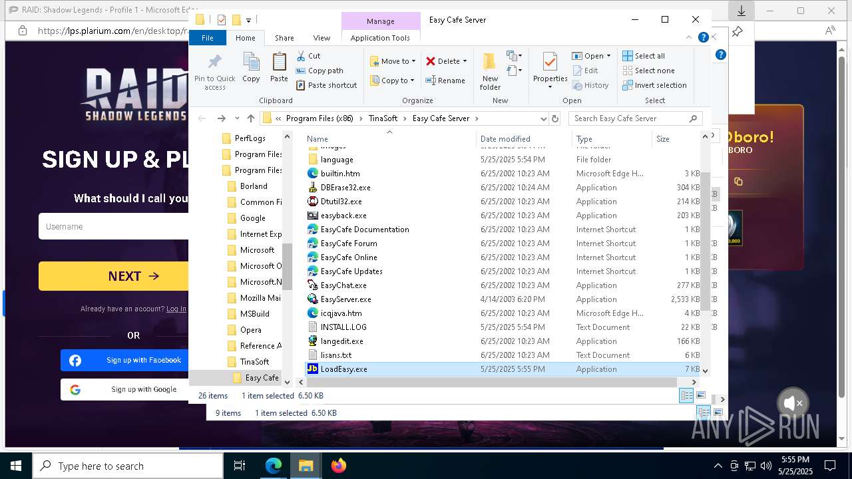Click the History button in the Open group

tap(590, 85)
